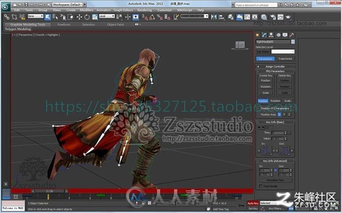This screenshot has width=342, height=213.
Task: Open the Hierarchy command panel tab
Action: pyautogui.click(x=271, y=35)
